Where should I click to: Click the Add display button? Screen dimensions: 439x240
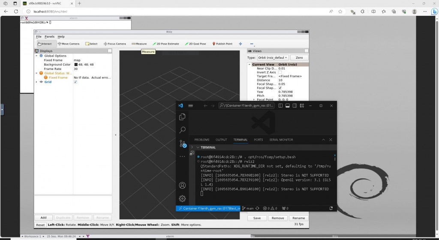click(x=43, y=218)
